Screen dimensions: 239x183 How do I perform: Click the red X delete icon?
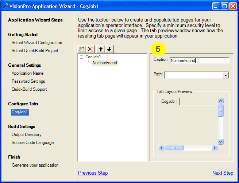pos(90,49)
